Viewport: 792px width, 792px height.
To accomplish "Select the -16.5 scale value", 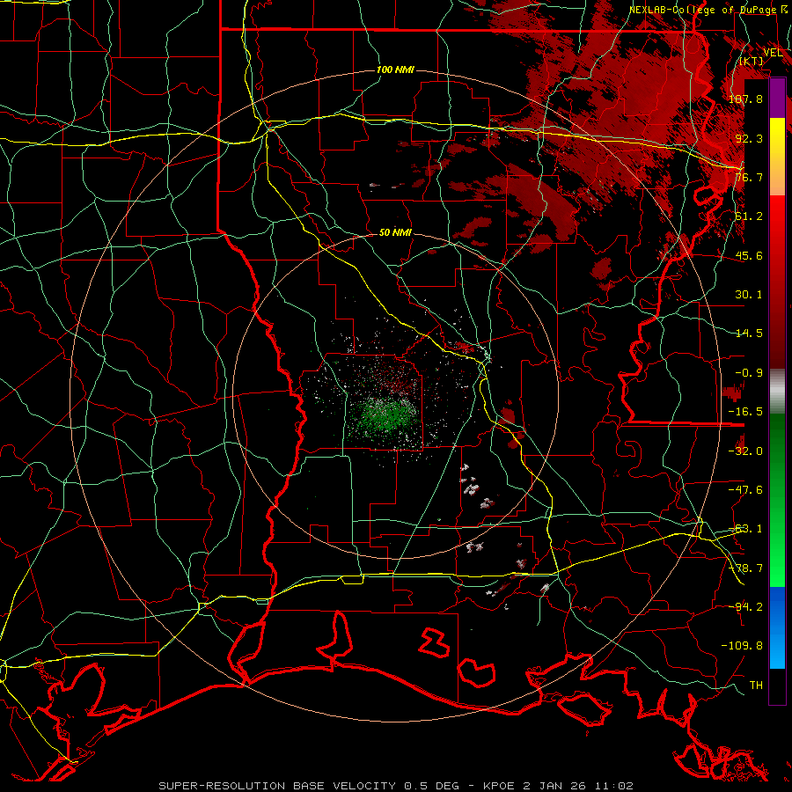I will coord(745,412).
